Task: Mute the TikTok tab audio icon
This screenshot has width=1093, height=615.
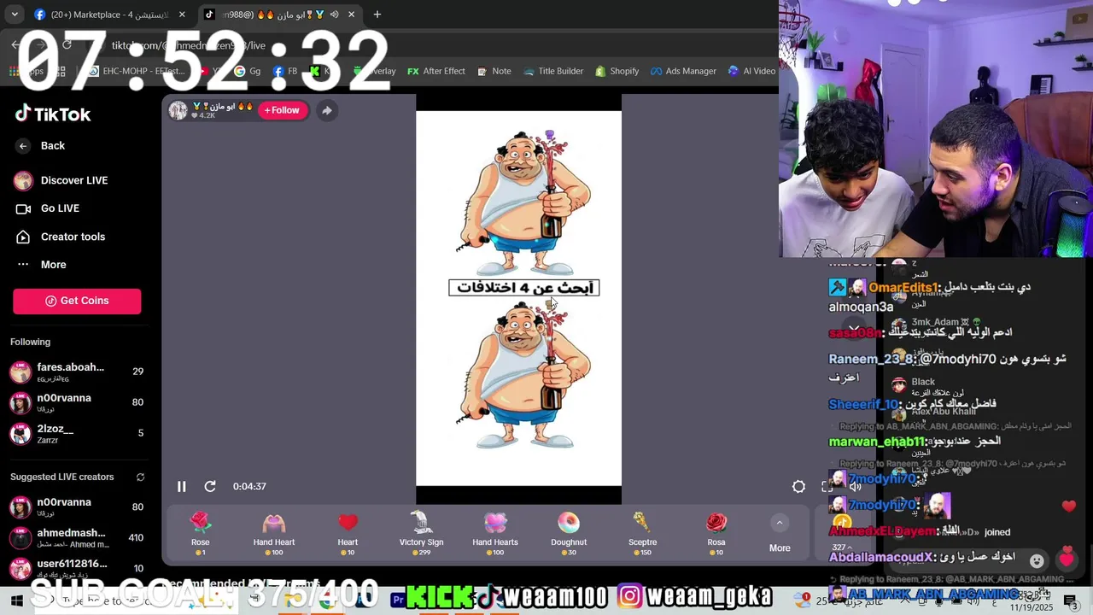Action: tap(334, 15)
